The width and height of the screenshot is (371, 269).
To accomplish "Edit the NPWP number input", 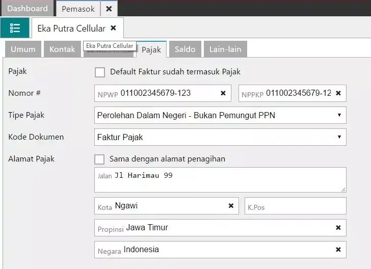I will tap(163, 93).
